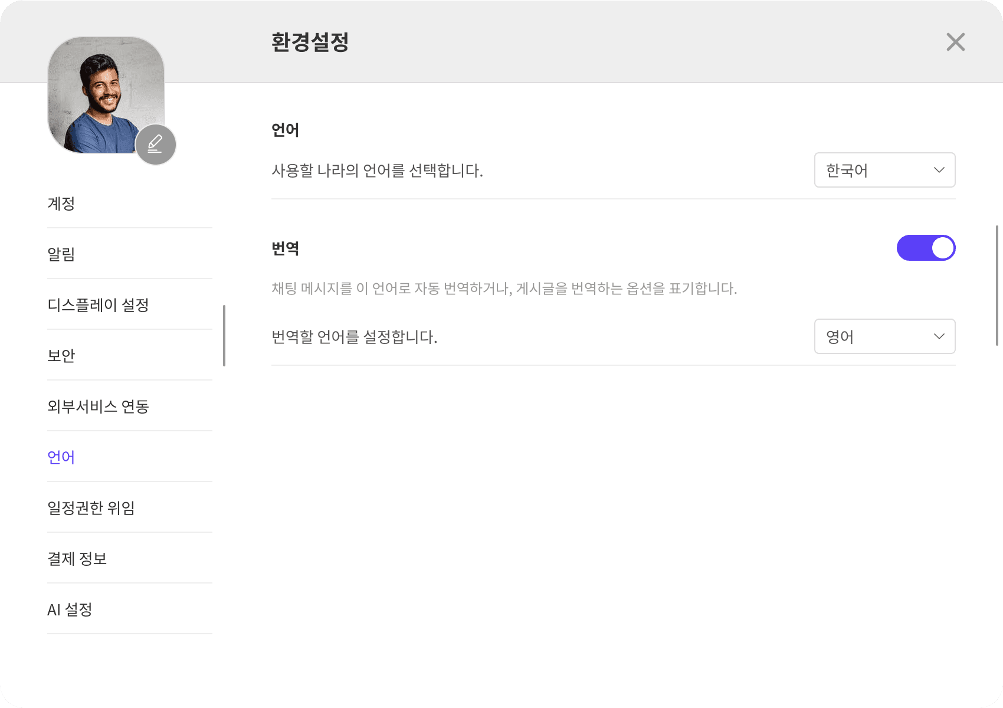Image resolution: width=1003 pixels, height=708 pixels.
Task: Toggle the 번역 switch off
Action: pyautogui.click(x=926, y=248)
